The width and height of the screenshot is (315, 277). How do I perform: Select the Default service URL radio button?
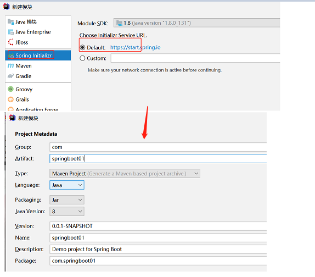tap(82, 47)
